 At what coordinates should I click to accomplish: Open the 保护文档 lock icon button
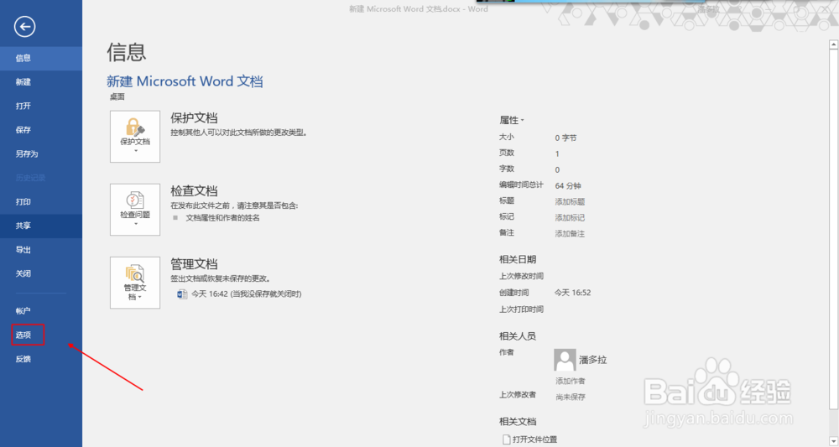click(135, 137)
